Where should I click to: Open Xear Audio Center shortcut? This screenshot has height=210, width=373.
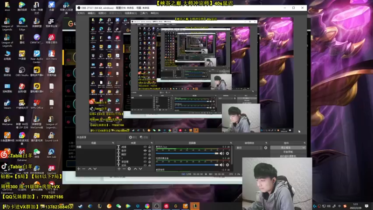pos(37,56)
